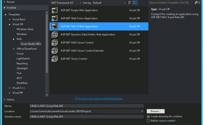Expand the Recent section
Viewport: 203px width, 125px height.
point(5,2)
